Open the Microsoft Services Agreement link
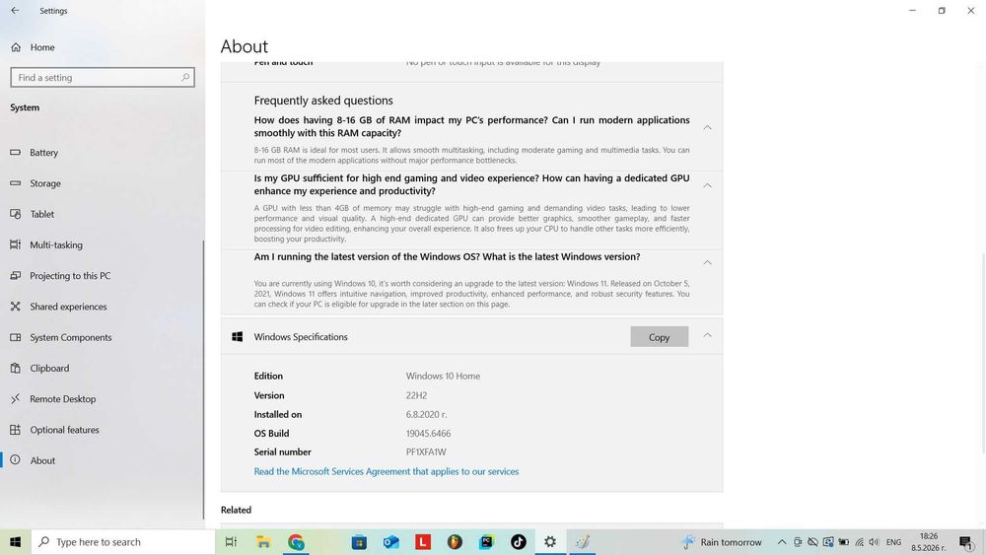The height and width of the screenshot is (555, 986). [387, 471]
